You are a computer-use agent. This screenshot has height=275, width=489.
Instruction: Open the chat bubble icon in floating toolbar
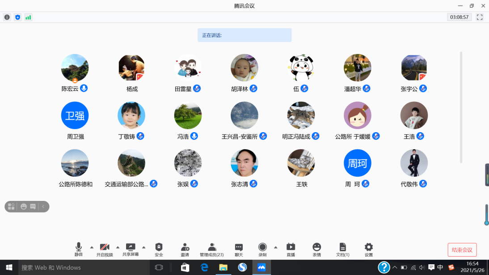[33, 207]
